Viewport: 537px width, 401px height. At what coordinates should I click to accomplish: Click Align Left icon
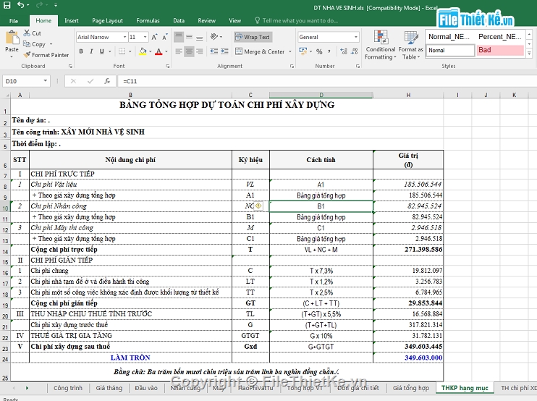coord(179,51)
